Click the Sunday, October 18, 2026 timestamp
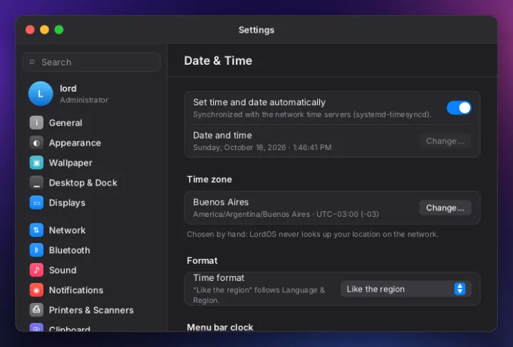The width and height of the screenshot is (513, 347). 262,148
